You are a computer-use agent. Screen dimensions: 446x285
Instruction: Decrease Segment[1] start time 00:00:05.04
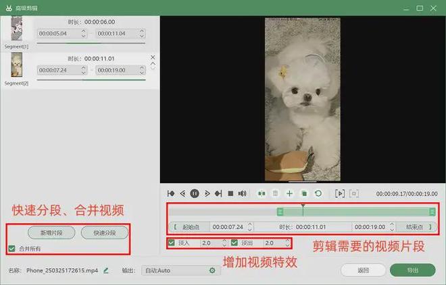point(83,36)
